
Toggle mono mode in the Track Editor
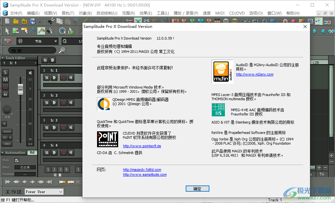click(x=7, y=132)
